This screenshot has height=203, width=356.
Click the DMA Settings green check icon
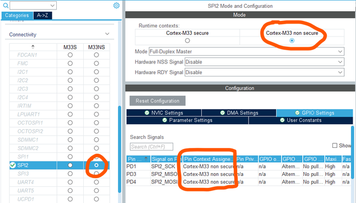[x=223, y=112]
